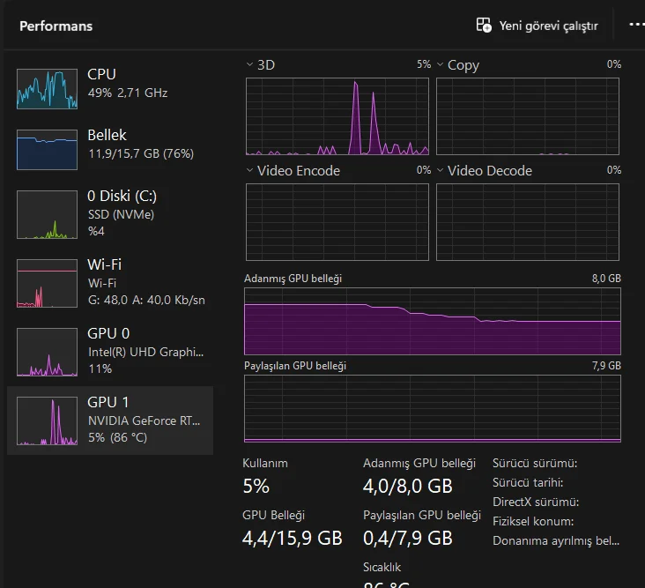Click the Paylaşılan GPU belleği graph

[x=432, y=409]
